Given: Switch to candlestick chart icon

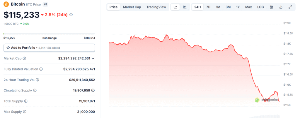Looking at the screenshot, I should point(185,7).
